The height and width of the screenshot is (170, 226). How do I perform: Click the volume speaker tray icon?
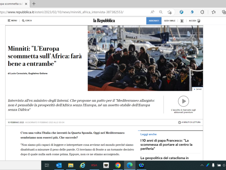224,165
